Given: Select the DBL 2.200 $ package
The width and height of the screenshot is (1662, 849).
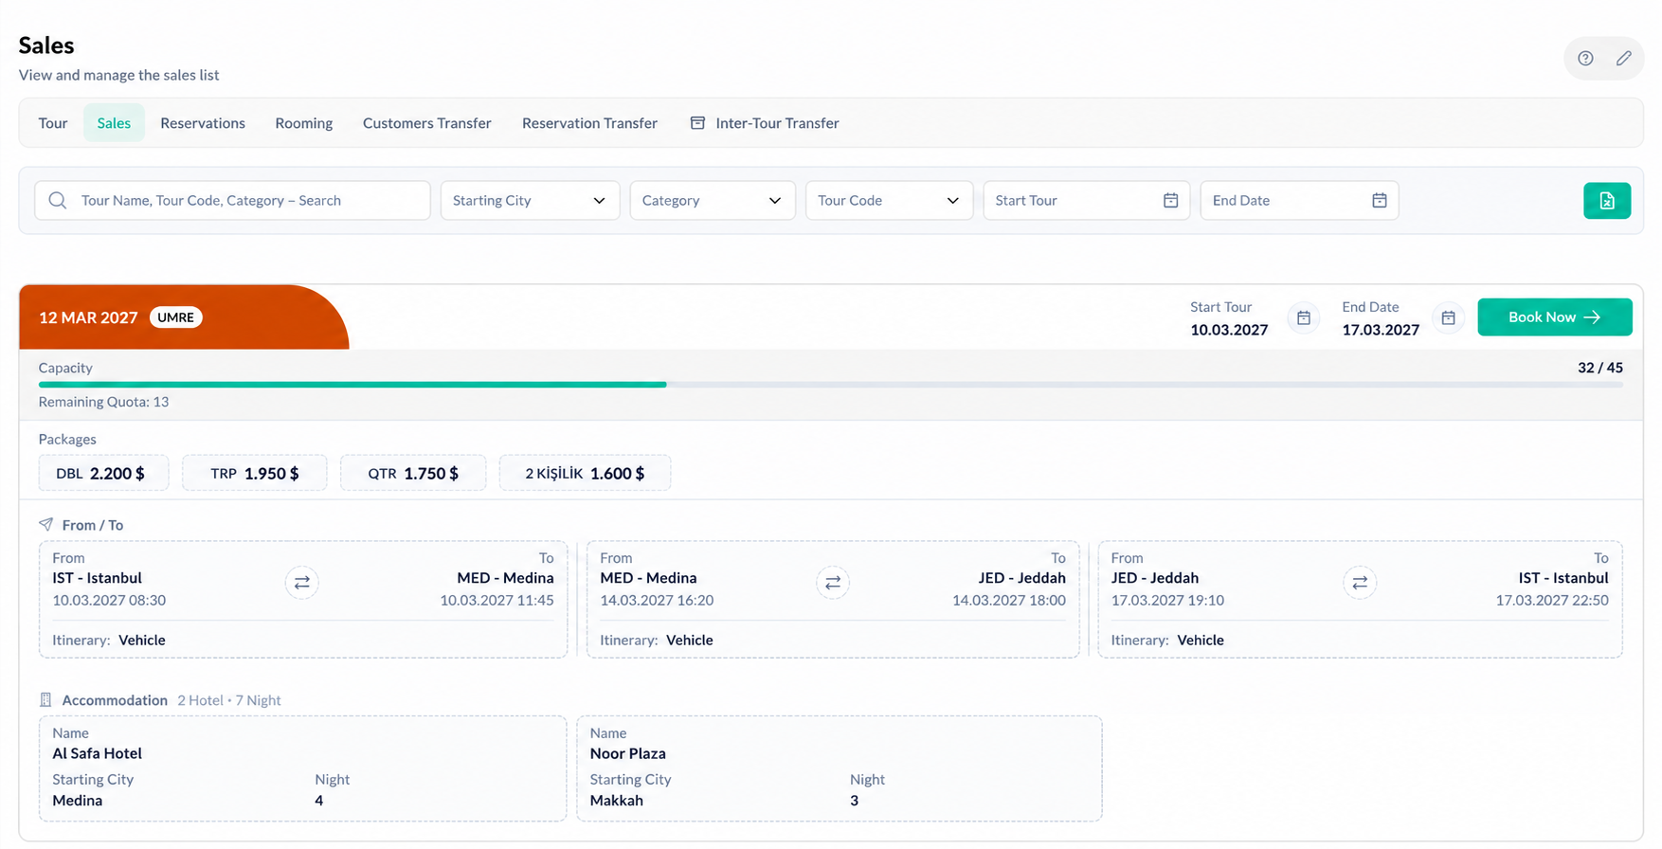Looking at the screenshot, I should click(103, 473).
